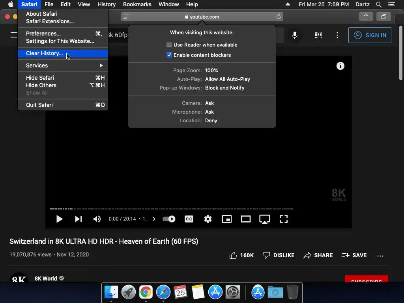Launch Google Chrome from the Dock
404x303 pixels.
(146, 292)
